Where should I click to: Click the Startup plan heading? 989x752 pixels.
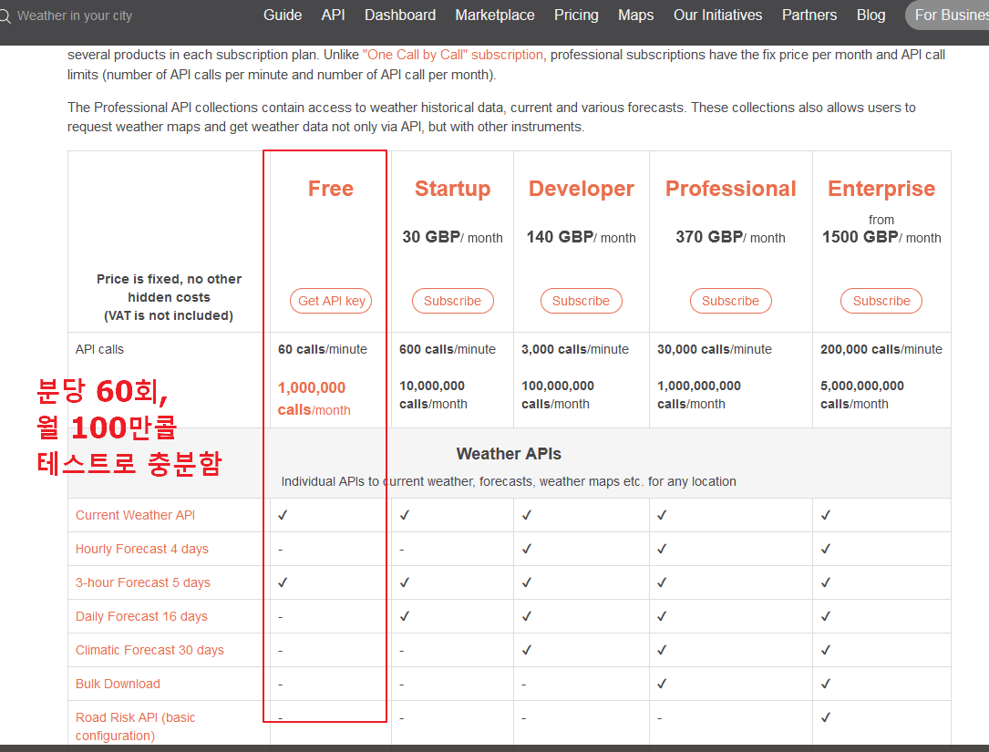coord(452,189)
